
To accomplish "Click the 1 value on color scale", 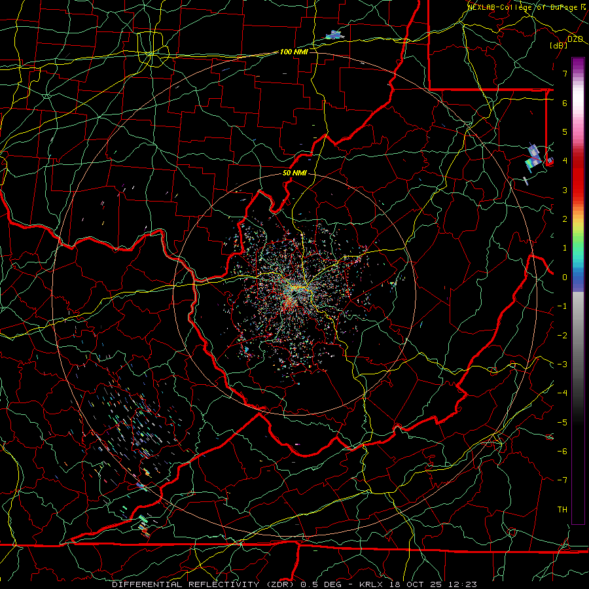I will click(x=565, y=248).
